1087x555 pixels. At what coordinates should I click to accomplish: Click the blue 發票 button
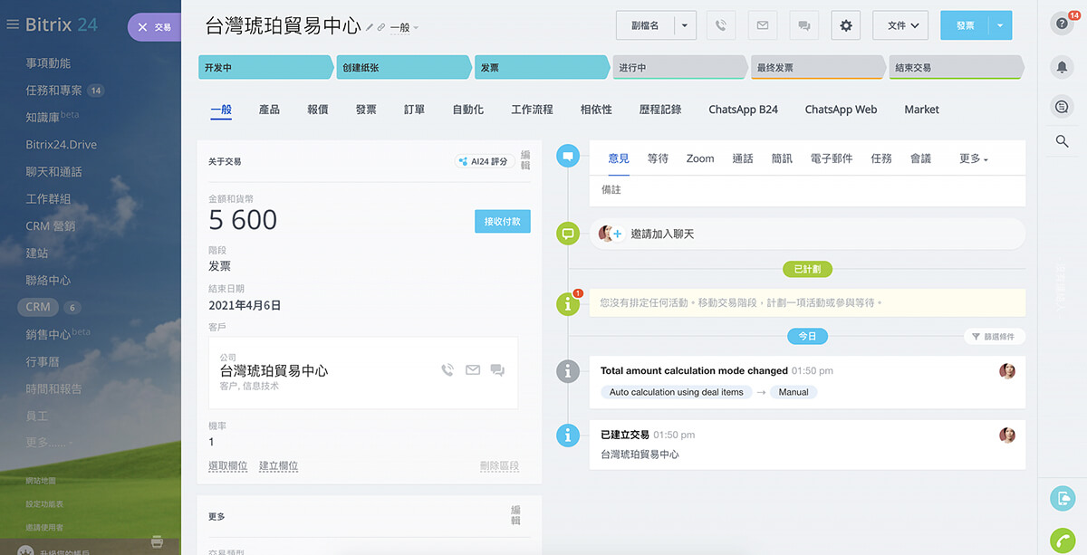[965, 25]
